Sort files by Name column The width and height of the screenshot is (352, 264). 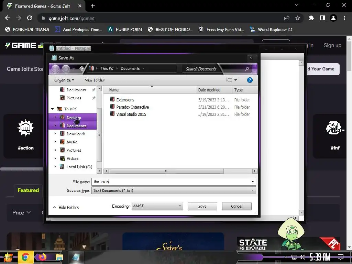pos(150,90)
